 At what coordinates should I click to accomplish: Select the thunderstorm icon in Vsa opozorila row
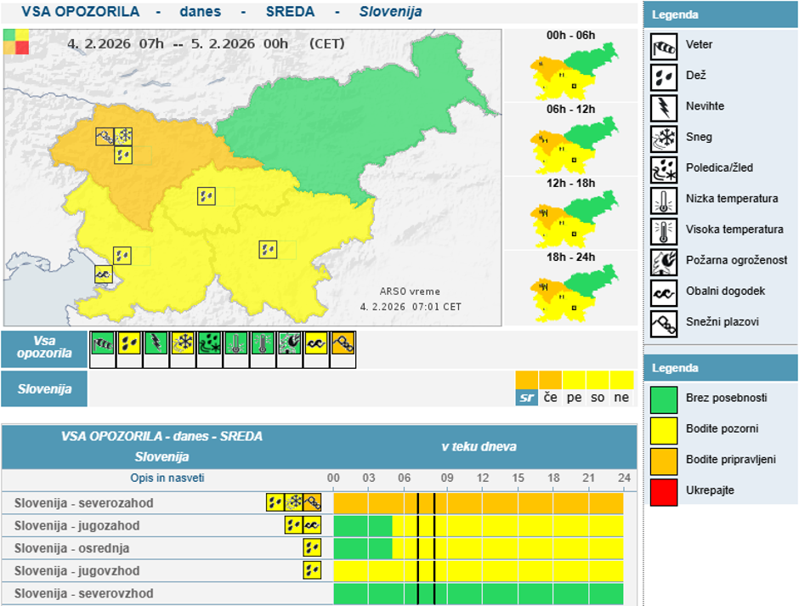pyautogui.click(x=156, y=343)
